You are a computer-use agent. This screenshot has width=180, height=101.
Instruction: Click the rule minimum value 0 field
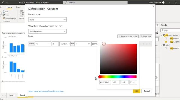point(55,44)
